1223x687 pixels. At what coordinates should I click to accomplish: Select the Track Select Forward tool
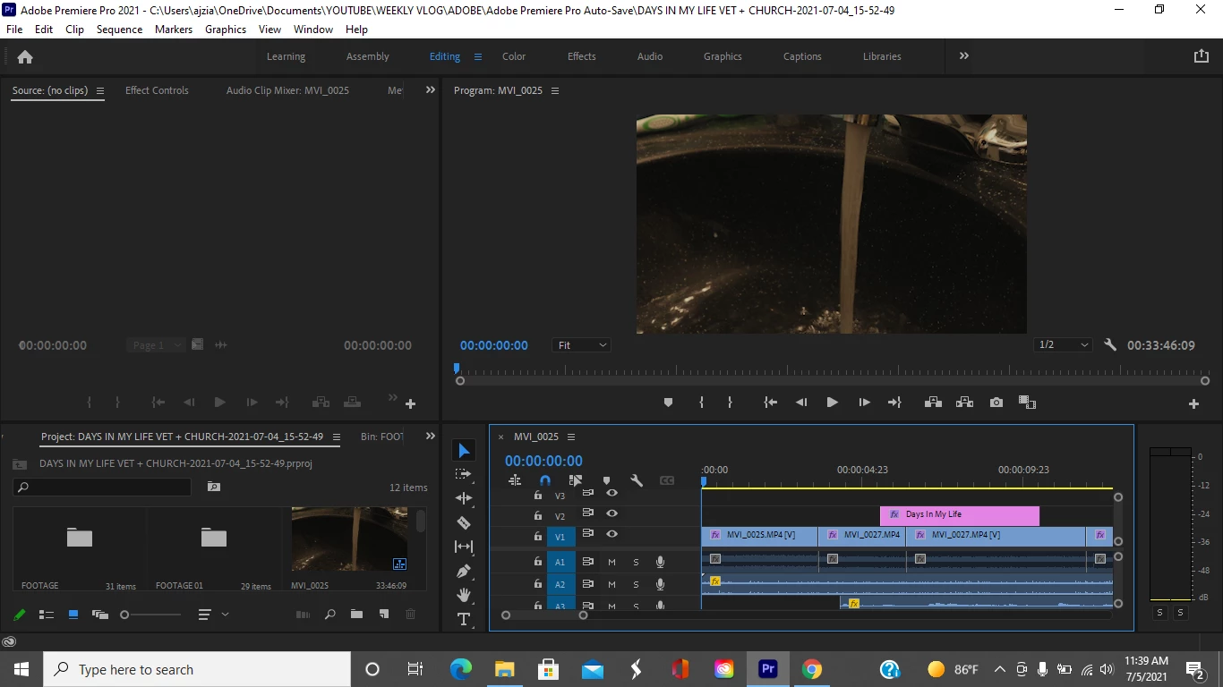pos(463,474)
